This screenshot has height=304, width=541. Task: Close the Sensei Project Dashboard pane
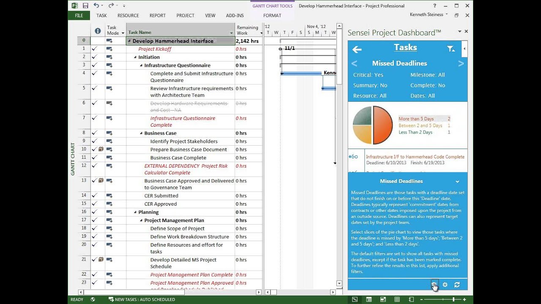click(466, 32)
